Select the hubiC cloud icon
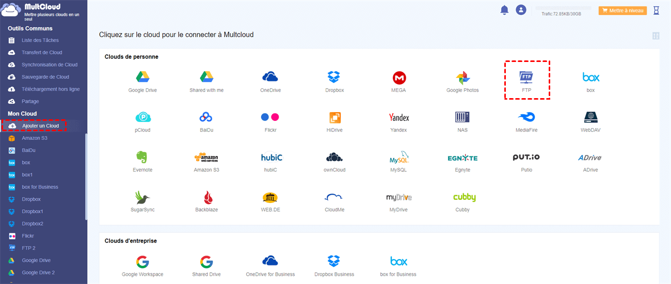 270,162
